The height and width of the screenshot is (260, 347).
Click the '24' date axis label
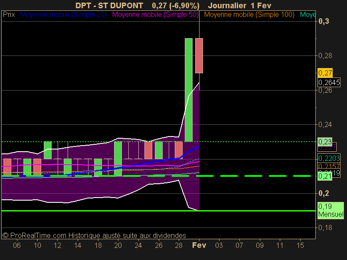[138, 245]
